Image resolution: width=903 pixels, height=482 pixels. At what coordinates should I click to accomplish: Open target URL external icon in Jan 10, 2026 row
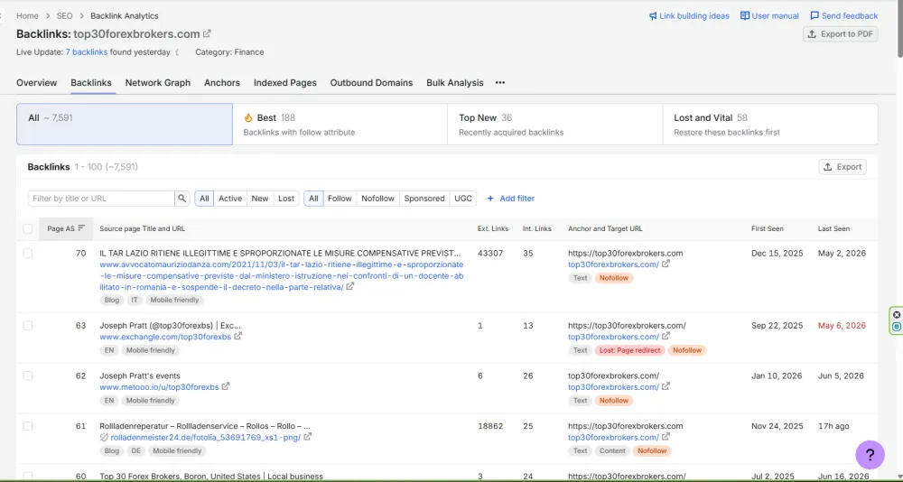click(666, 386)
